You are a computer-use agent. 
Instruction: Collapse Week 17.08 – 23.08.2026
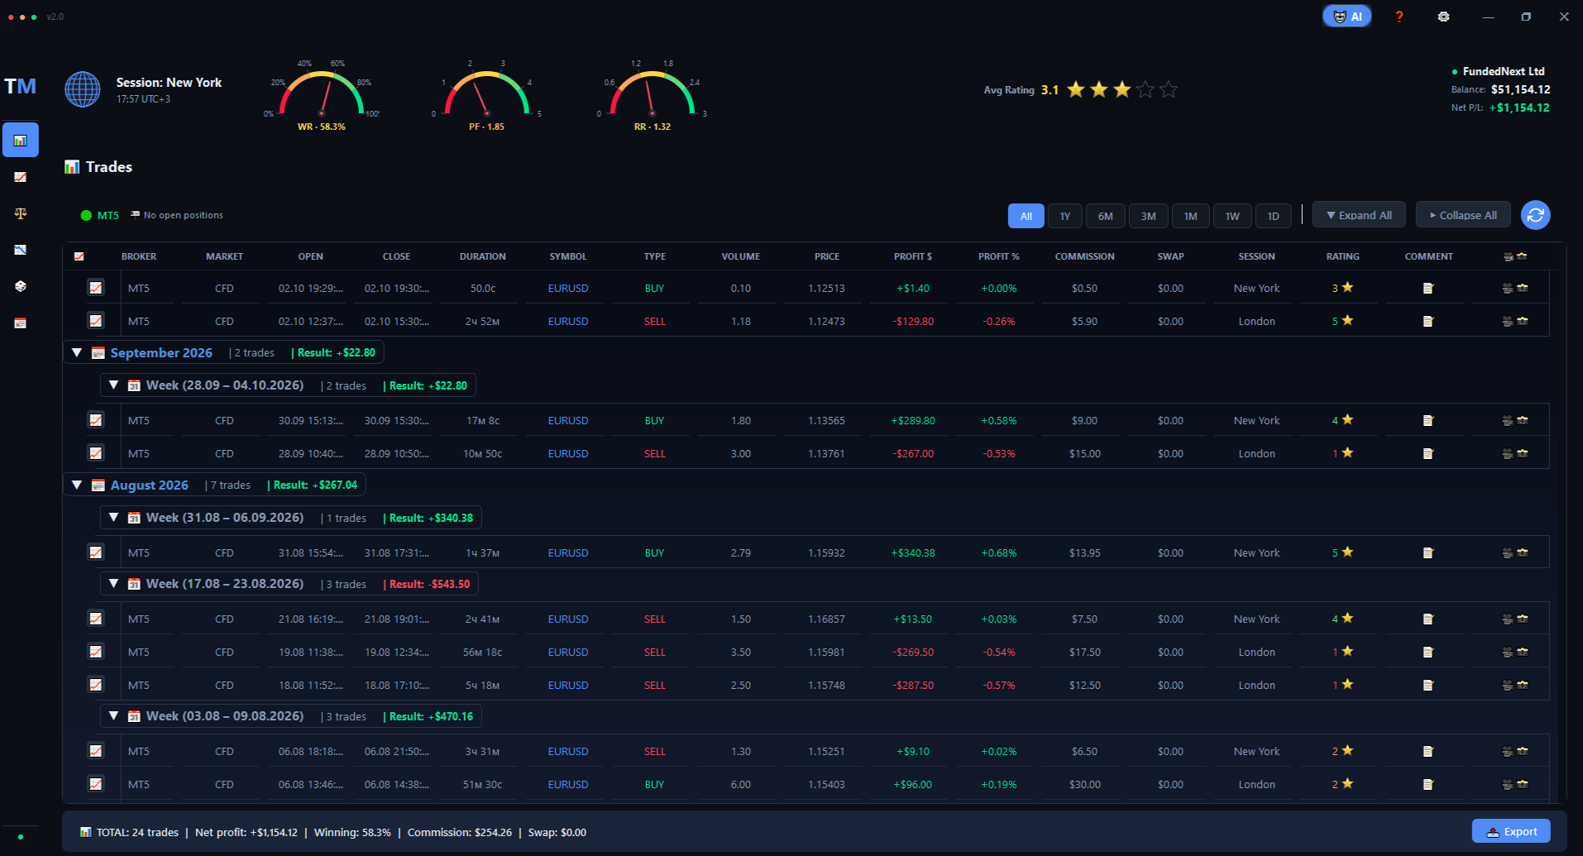114,584
